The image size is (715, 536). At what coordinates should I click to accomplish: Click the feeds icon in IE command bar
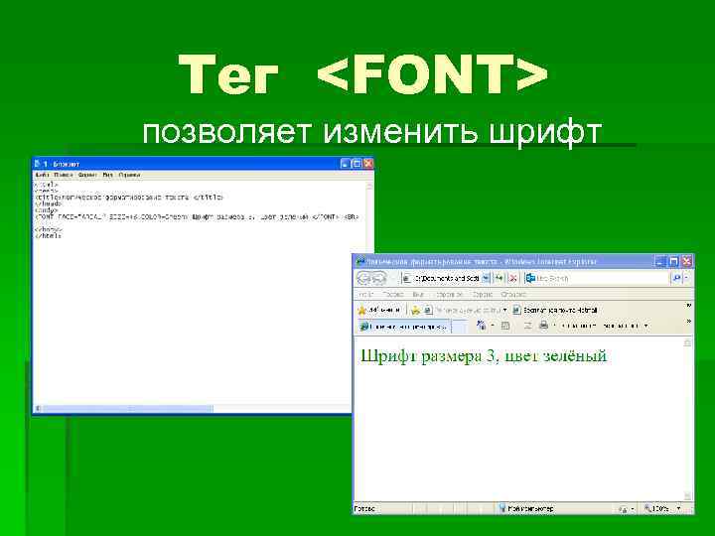click(x=505, y=326)
